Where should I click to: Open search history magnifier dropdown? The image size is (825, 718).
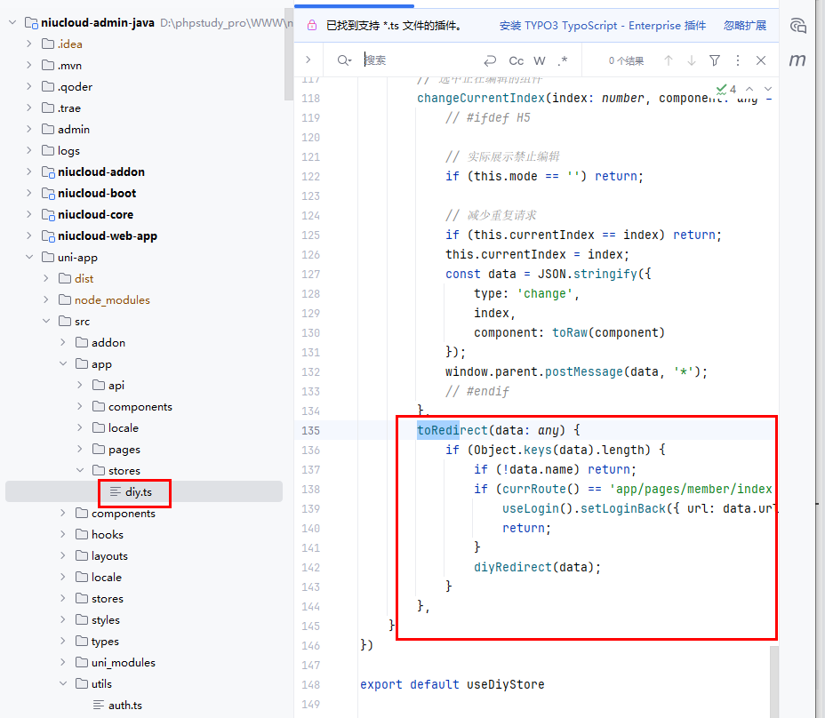[344, 60]
